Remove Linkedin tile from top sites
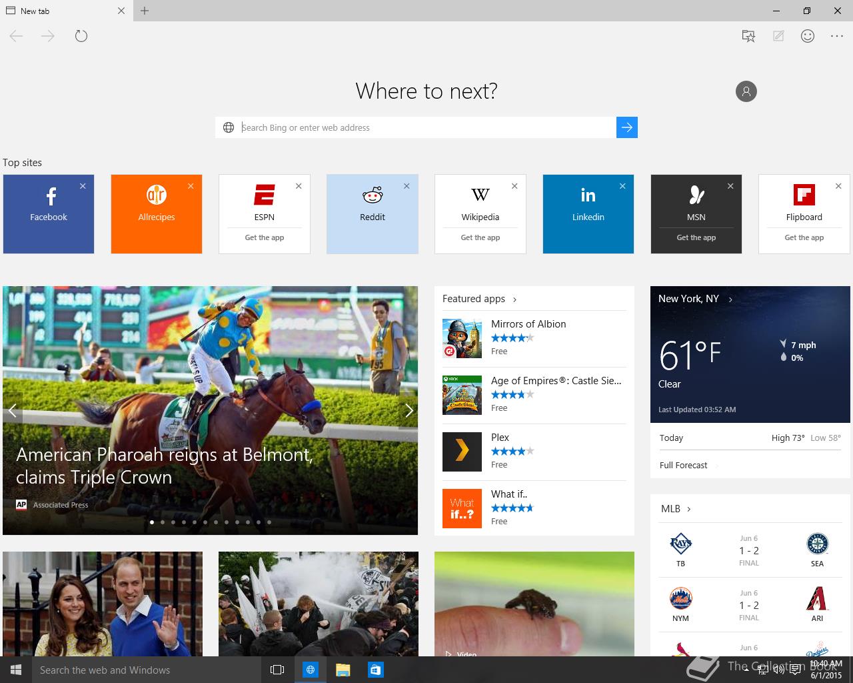This screenshot has width=853, height=683. tap(622, 186)
